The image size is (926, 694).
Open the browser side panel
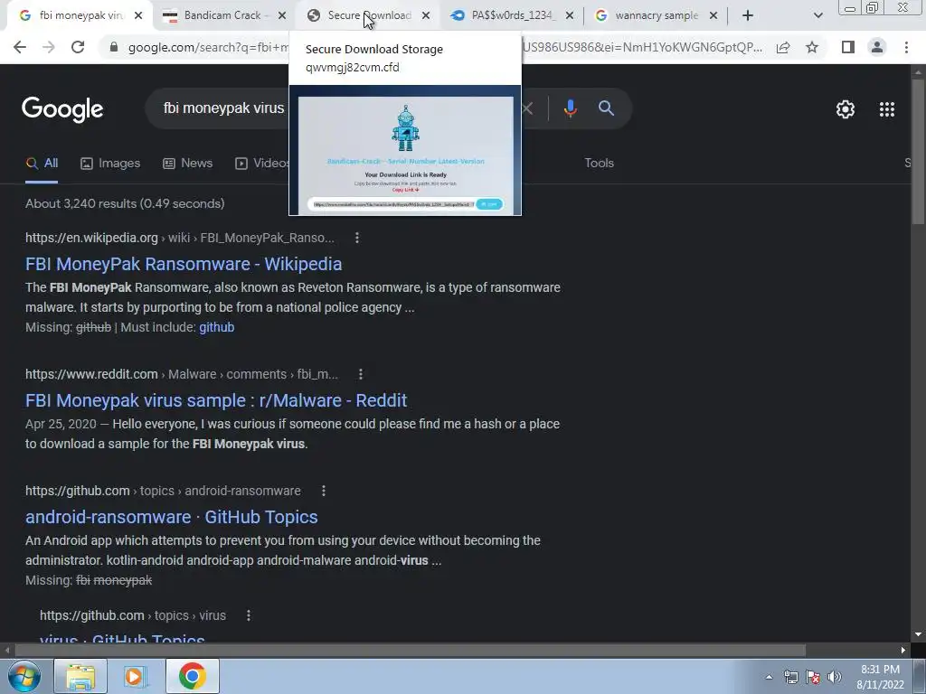pyautogui.click(x=848, y=47)
